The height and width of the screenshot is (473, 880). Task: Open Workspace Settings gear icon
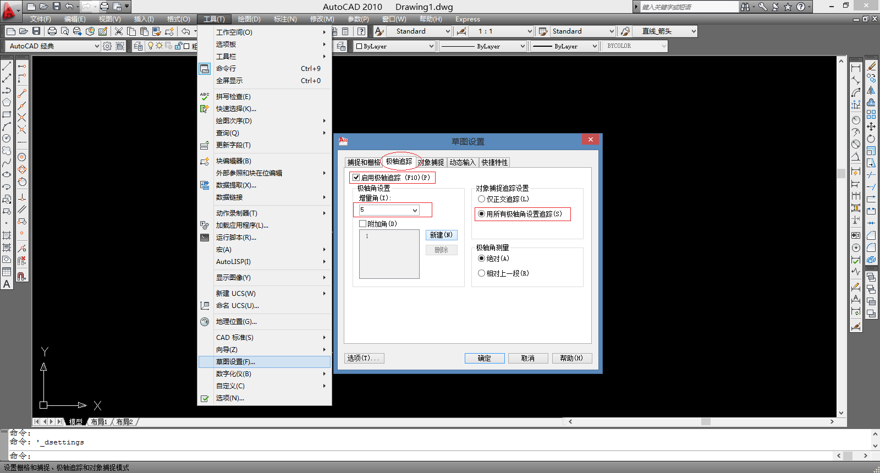107,46
